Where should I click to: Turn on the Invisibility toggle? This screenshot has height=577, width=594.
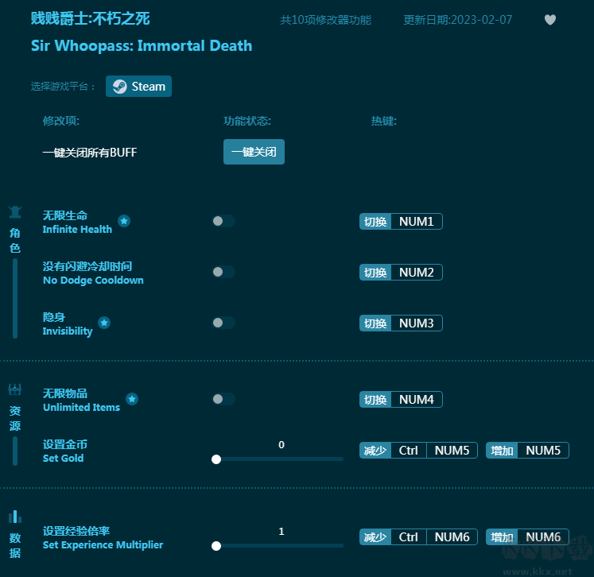point(223,323)
